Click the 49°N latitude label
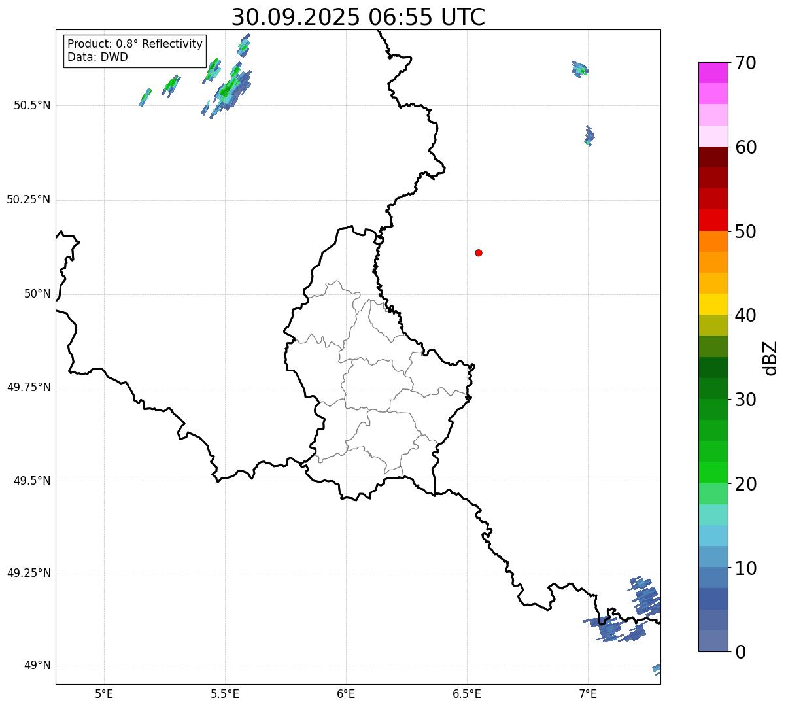Image resolution: width=786 pixels, height=707 pixels. click(x=37, y=666)
